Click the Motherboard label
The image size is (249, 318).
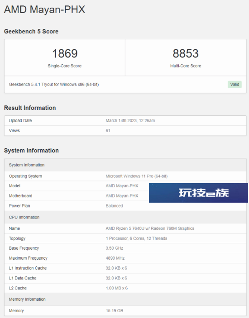tap(20, 196)
